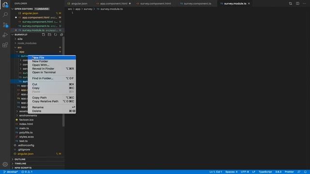Change encoding via UTF-8 status item
This screenshot has width=310, height=174.
[x=245, y=172]
